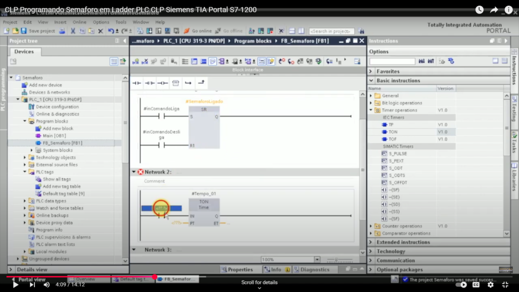Collapse the PLC_1 device node
This screenshot has height=292, width=519.
[x=18, y=100]
